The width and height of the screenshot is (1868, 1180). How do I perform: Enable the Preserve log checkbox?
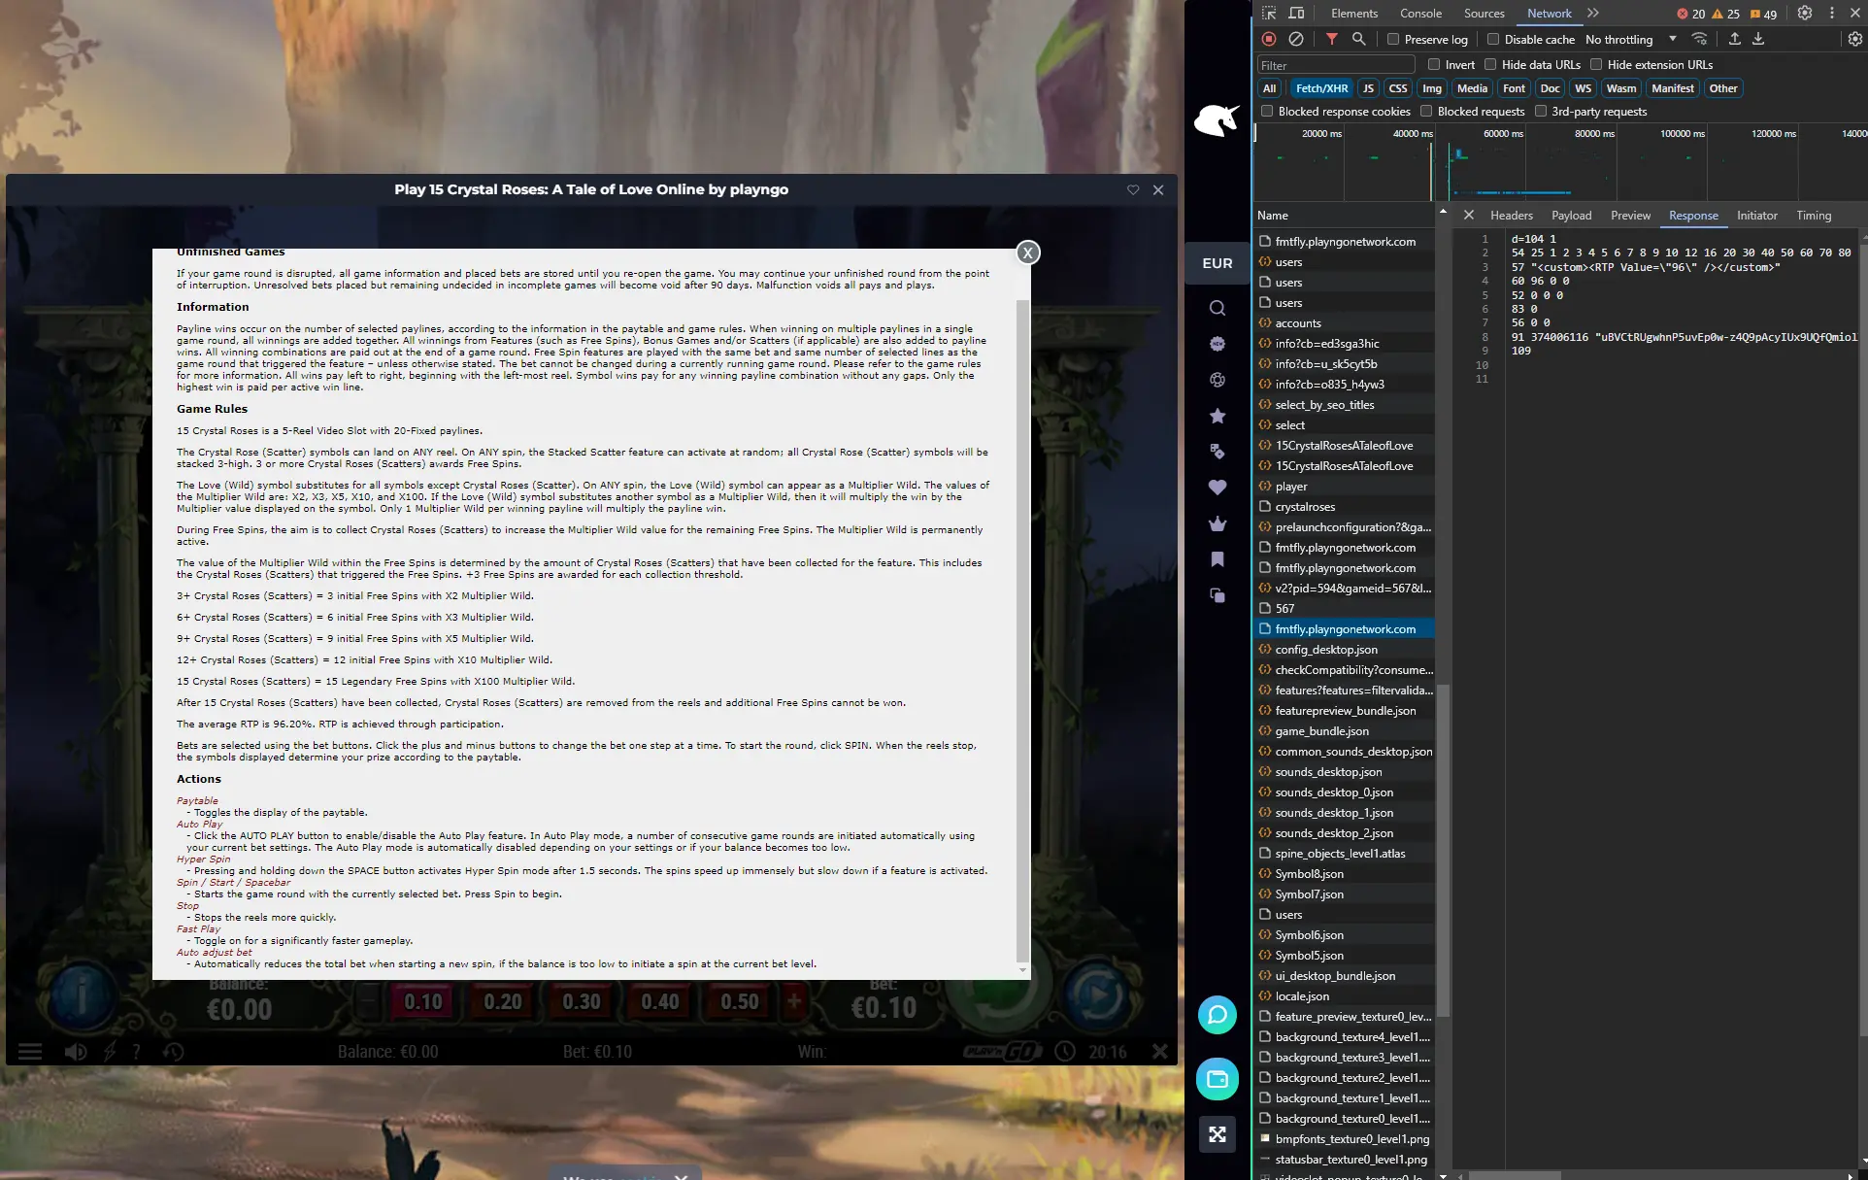point(1393,39)
